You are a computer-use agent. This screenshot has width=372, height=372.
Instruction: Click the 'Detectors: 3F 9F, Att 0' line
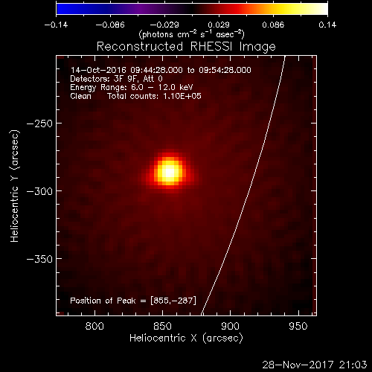pyautogui.click(x=116, y=79)
